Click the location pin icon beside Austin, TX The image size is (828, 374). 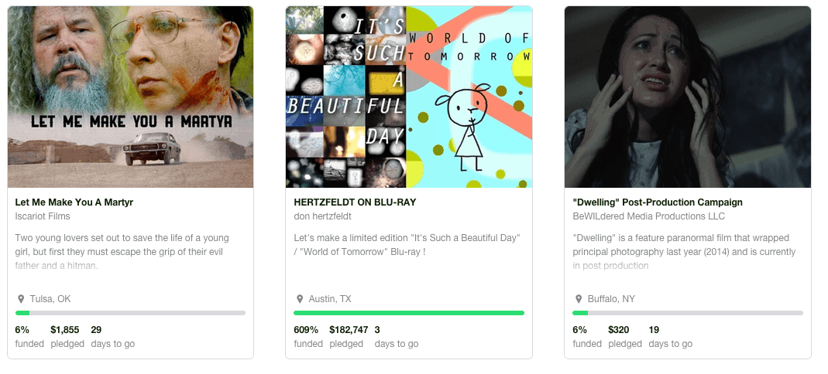[300, 299]
